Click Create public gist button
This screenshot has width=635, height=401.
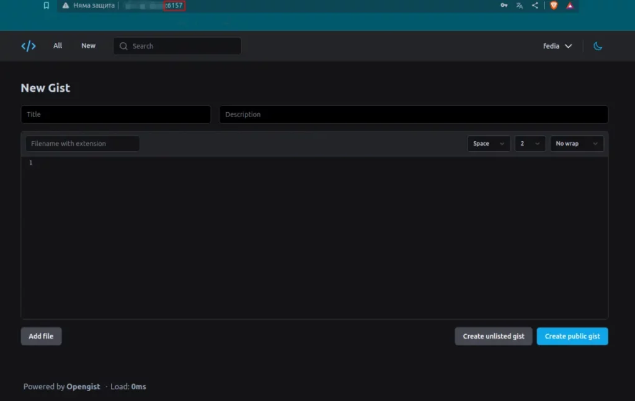572,337
